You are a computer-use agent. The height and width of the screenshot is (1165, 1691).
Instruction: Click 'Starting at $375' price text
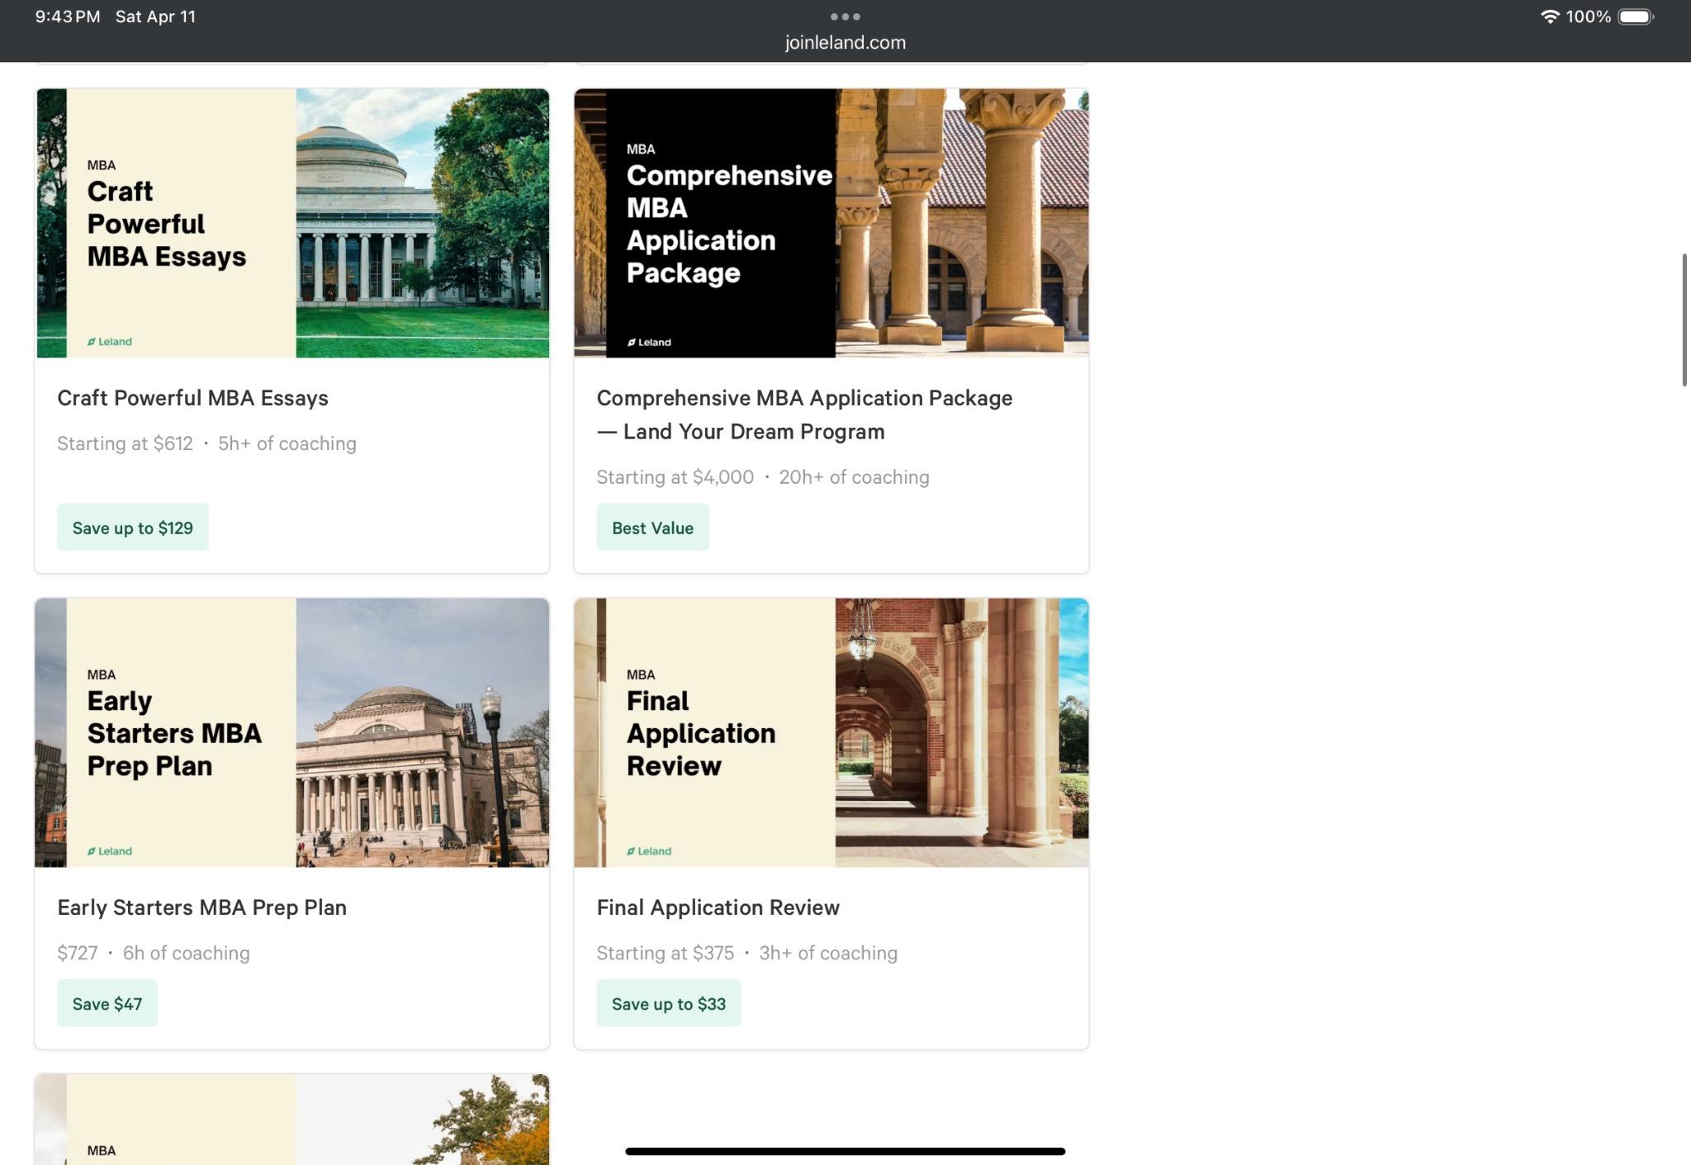(666, 953)
